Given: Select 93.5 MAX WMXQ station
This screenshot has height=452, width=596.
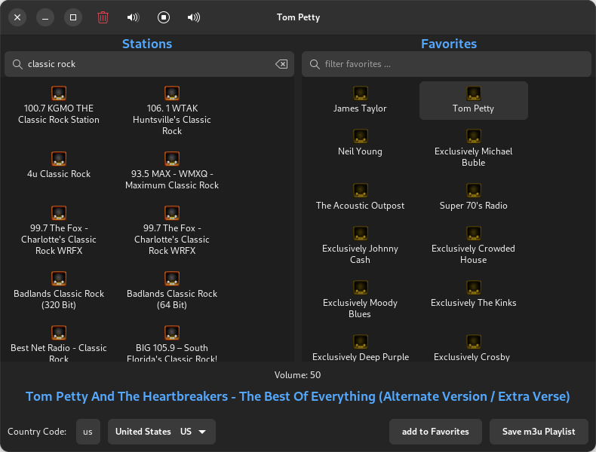Looking at the screenshot, I should pyautogui.click(x=172, y=171).
